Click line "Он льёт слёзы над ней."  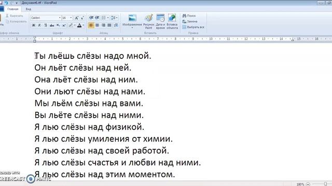tap(83, 68)
